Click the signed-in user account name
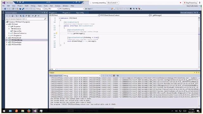The width and height of the screenshot is (203, 114). click(192, 6)
